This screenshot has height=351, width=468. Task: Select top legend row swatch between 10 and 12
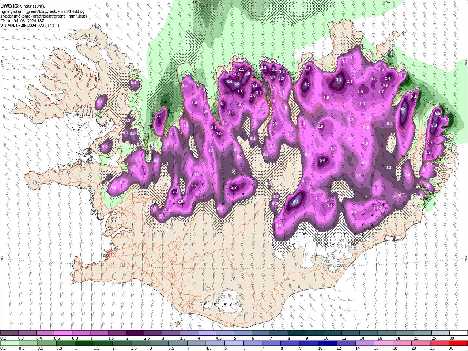(333, 333)
